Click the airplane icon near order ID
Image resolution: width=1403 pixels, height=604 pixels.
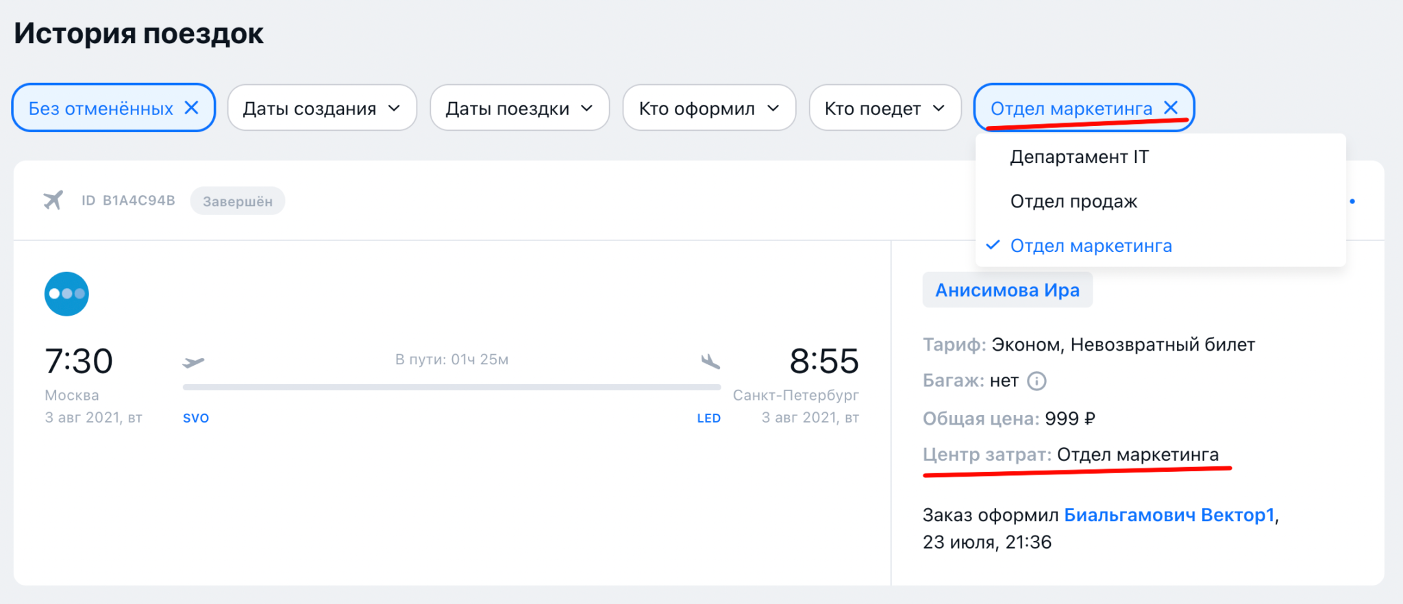tap(53, 200)
